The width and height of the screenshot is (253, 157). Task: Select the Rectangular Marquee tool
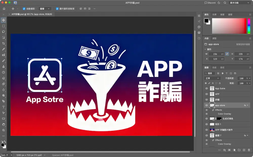pyautogui.click(x=3, y=26)
